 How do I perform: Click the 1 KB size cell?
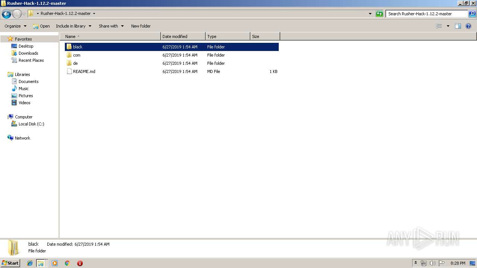tap(273, 71)
